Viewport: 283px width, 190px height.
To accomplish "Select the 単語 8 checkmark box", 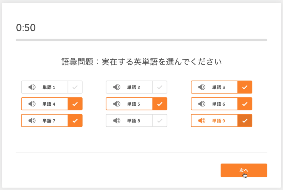I will point(160,121).
